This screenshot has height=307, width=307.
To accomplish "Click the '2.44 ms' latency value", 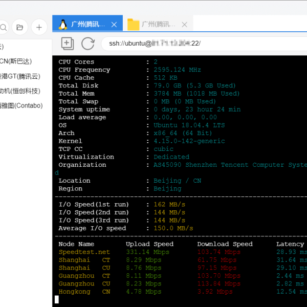I will [x=290, y=276].
